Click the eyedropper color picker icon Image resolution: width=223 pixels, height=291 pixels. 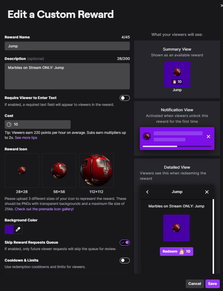(x=18, y=229)
